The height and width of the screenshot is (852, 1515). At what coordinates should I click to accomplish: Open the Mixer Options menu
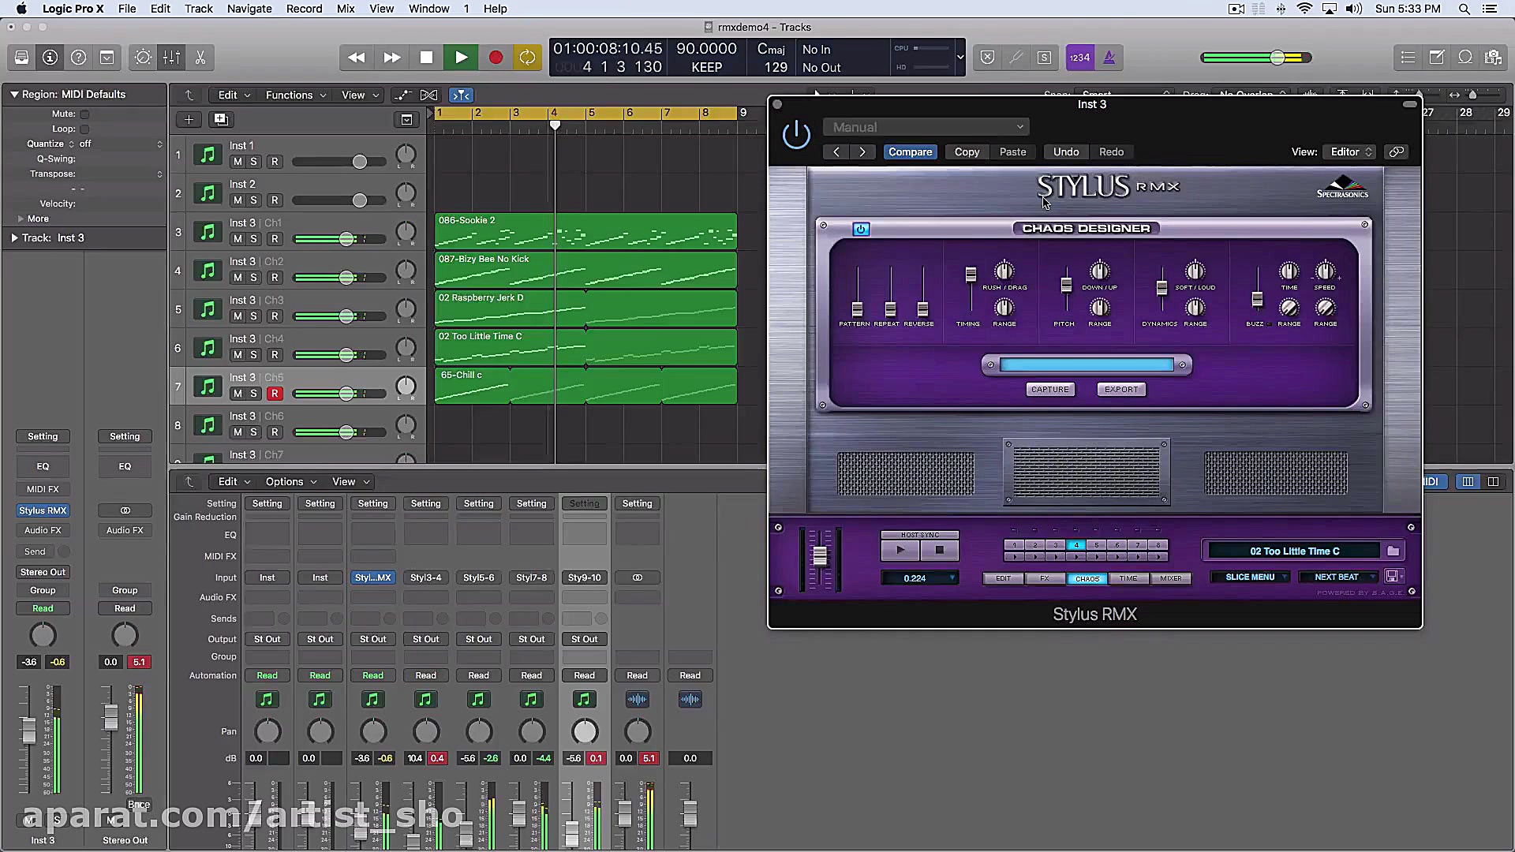click(290, 482)
